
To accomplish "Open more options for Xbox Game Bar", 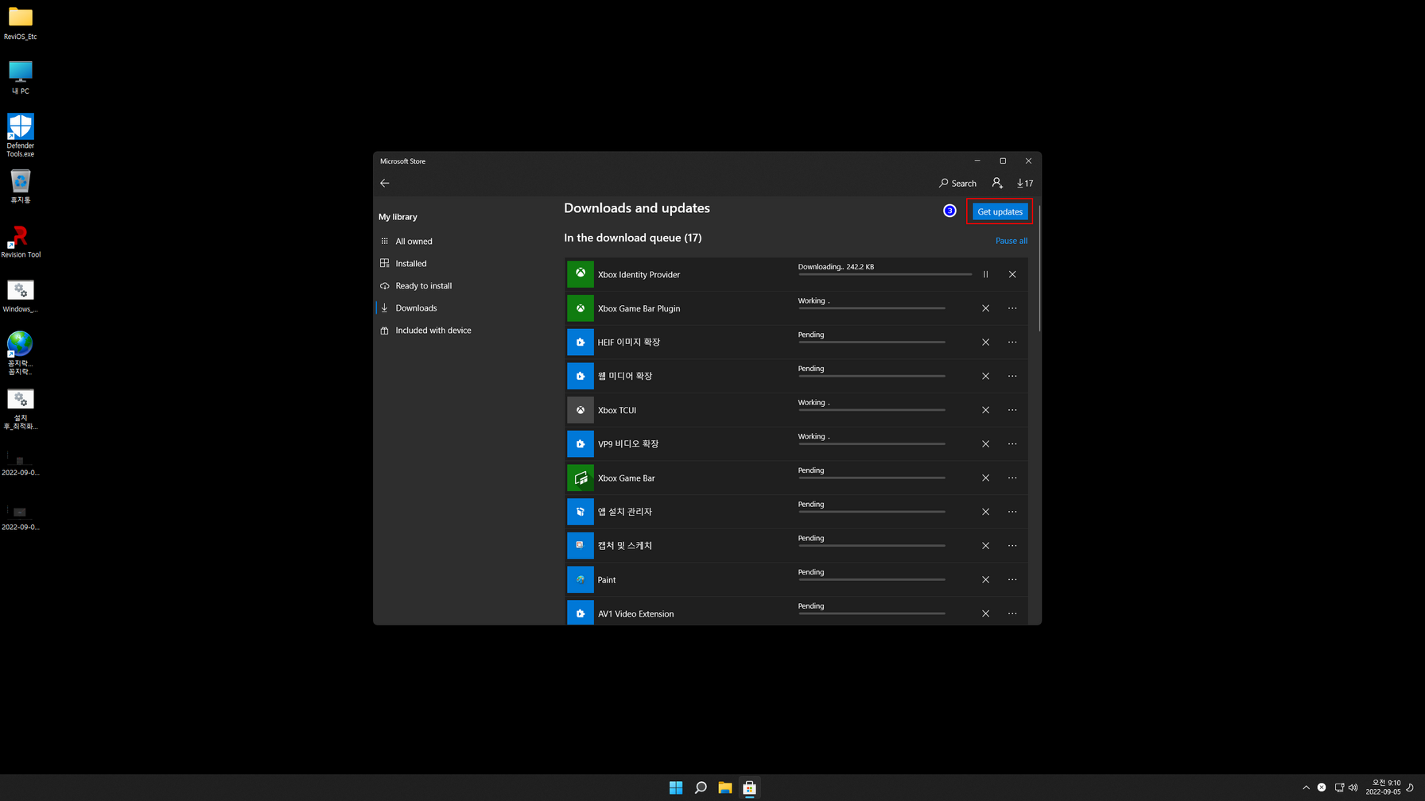I will click(x=1012, y=478).
